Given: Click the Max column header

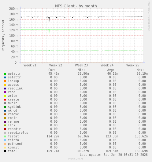Looking at the screenshot, I should [x=140, y=70].
